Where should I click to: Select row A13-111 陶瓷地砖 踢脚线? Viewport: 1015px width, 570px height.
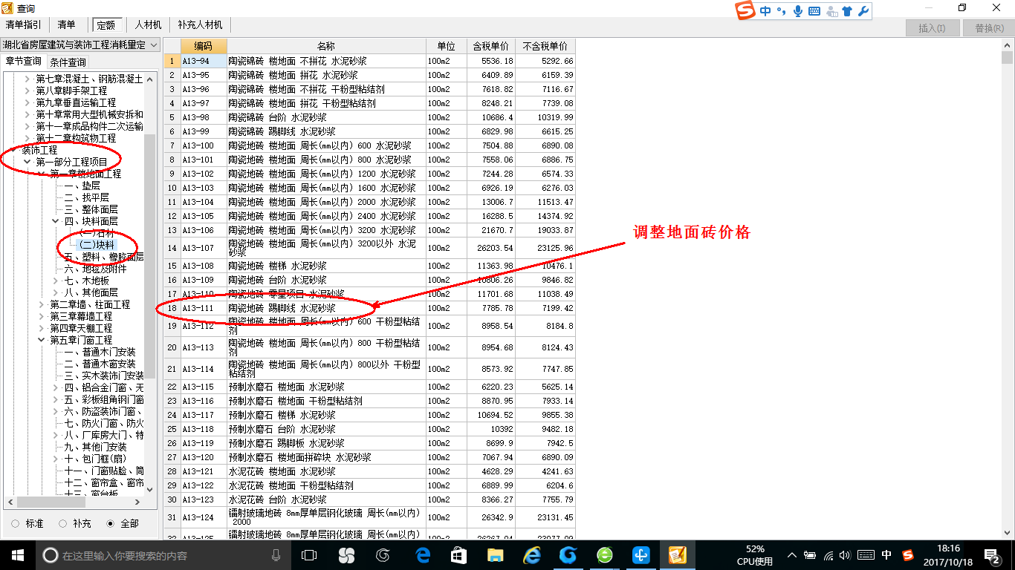[x=369, y=308]
